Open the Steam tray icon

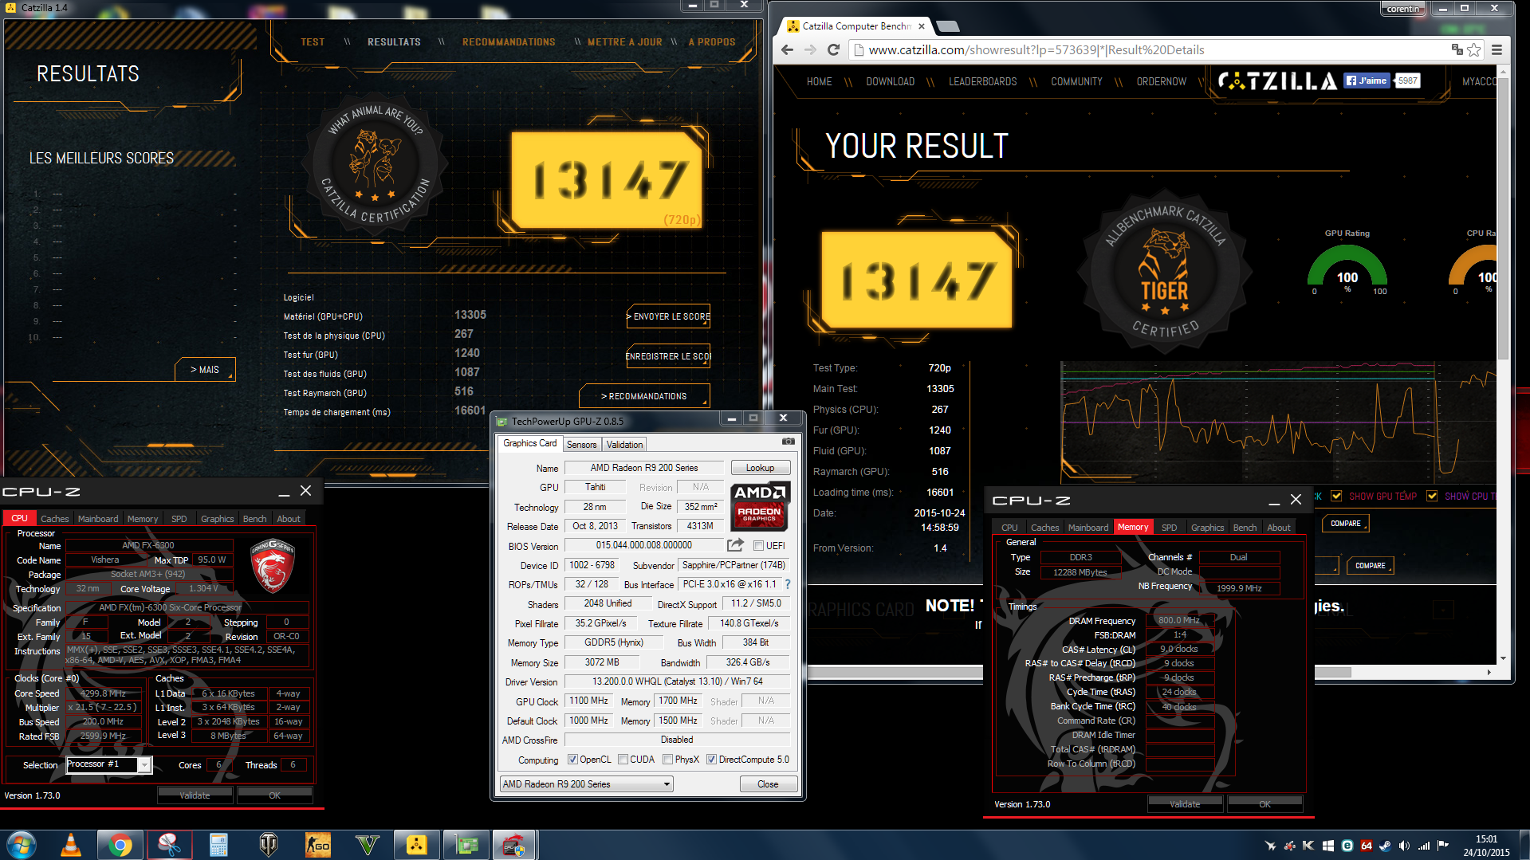coord(1385,846)
